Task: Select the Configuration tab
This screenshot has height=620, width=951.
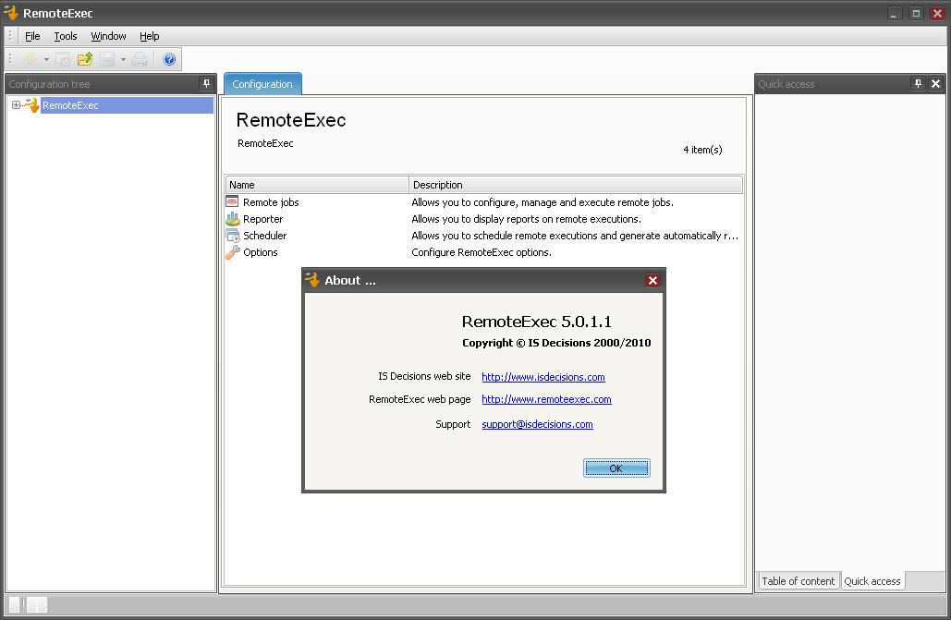Action: click(x=262, y=84)
